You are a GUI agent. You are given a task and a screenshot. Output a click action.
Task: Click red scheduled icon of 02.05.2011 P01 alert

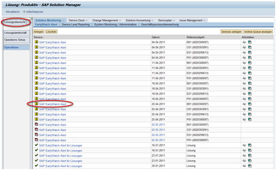point(36,140)
